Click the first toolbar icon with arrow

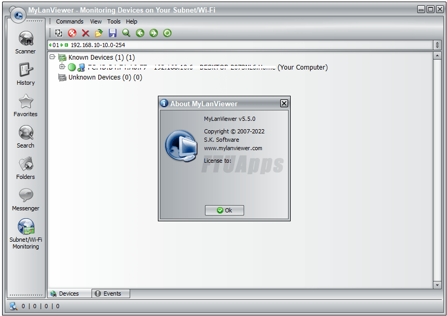[59, 33]
